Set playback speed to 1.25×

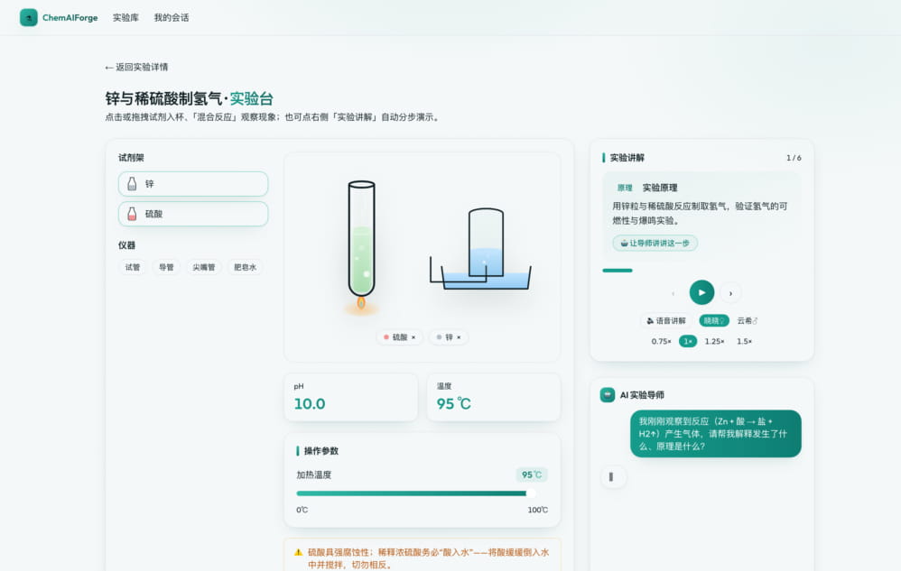click(x=714, y=342)
